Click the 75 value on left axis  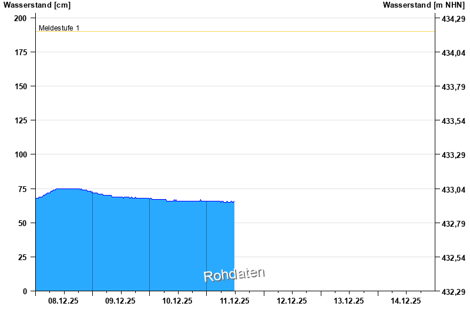click(22, 189)
